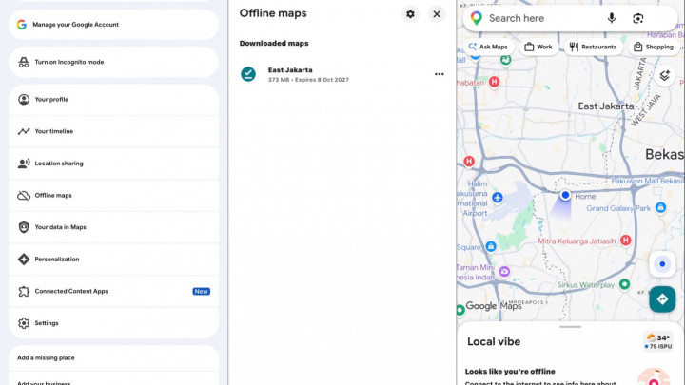
Task: Click the bottom sheet drag handle
Action: (570, 326)
